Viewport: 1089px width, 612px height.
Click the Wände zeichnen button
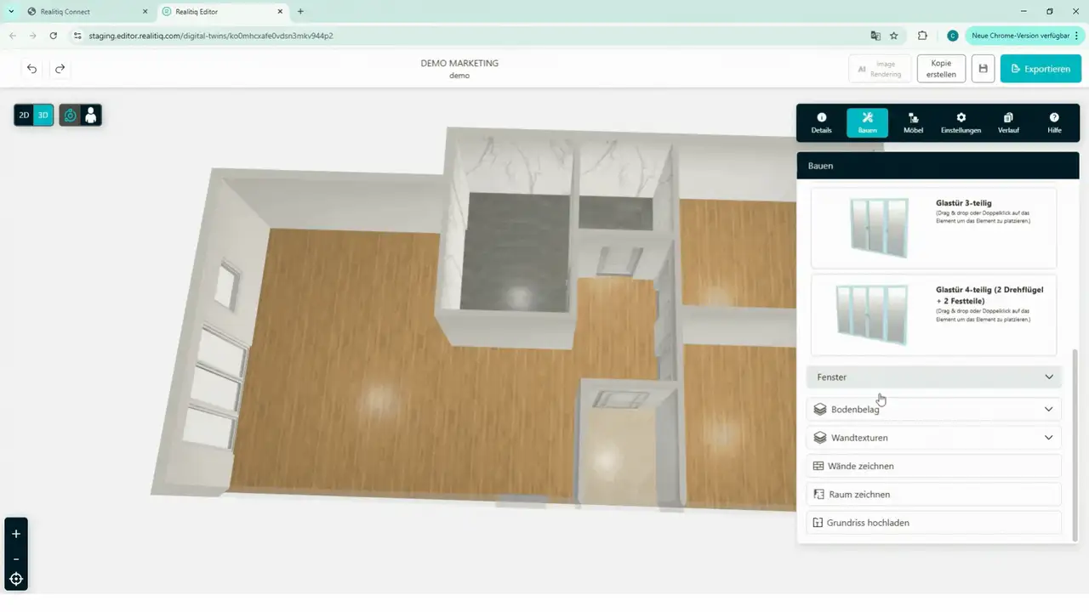pyautogui.click(x=934, y=466)
